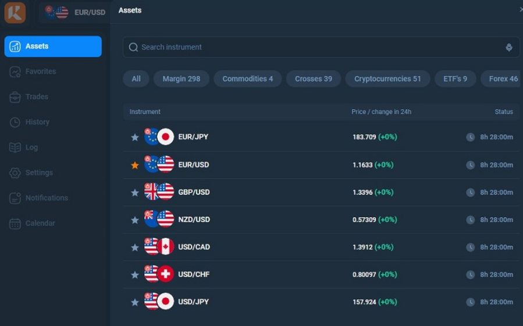Select the USD/CAD instrument name

coord(194,247)
